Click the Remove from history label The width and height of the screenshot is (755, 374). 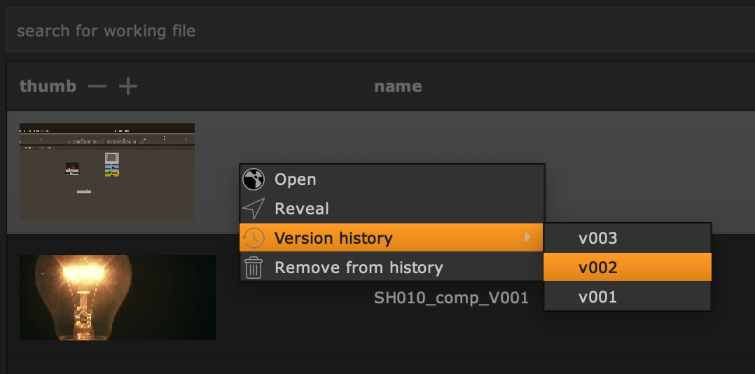click(359, 268)
